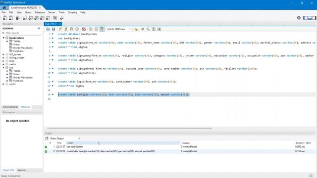Select Functions under banksystem
This screenshot has height=178, width=317.
(x=18, y=51)
